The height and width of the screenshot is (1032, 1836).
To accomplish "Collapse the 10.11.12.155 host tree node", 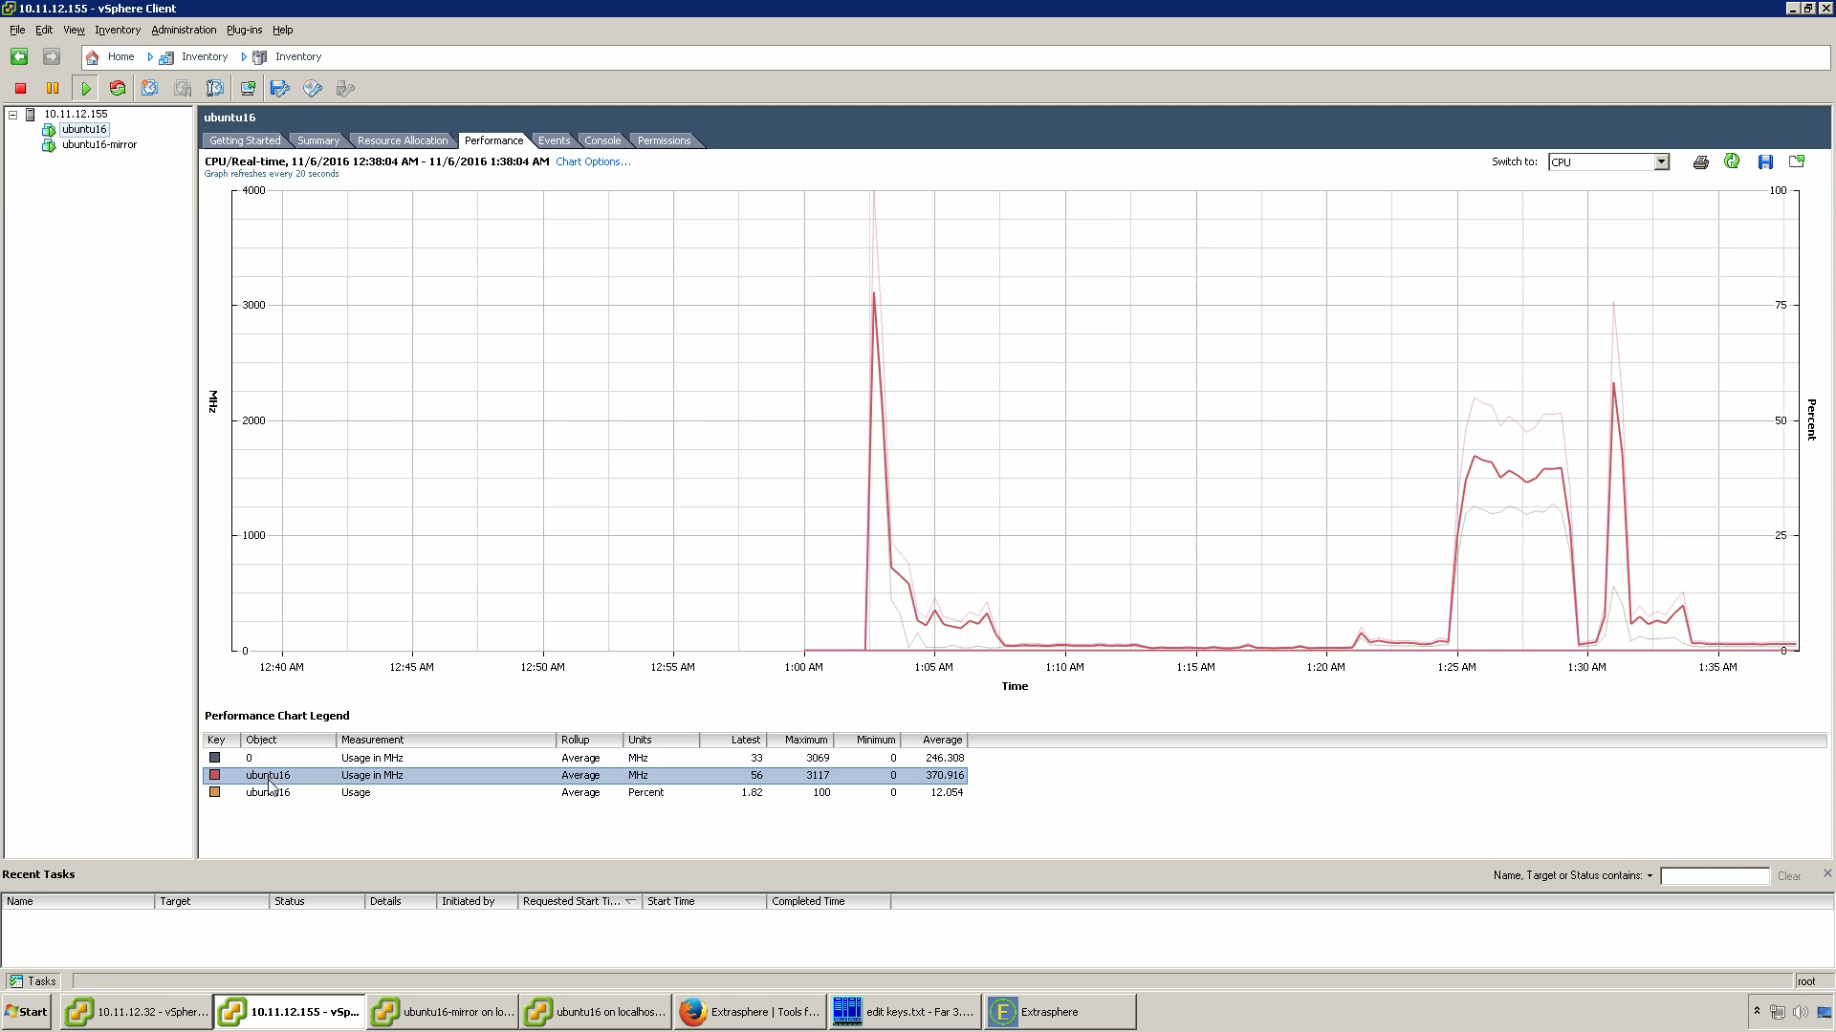I will point(13,115).
